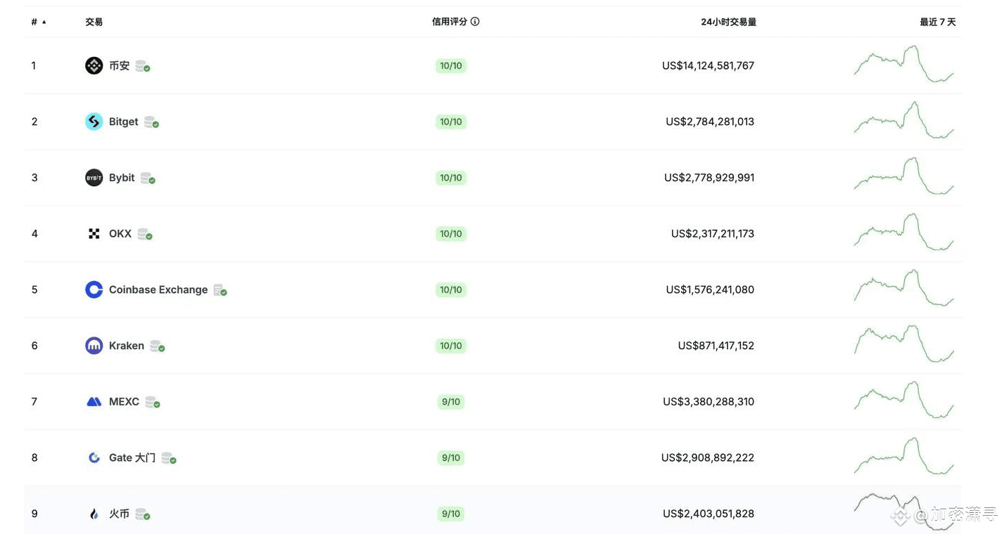Sort table by 24小时交易量 column header
Image resolution: width=1004 pixels, height=534 pixels.
pyautogui.click(x=728, y=22)
